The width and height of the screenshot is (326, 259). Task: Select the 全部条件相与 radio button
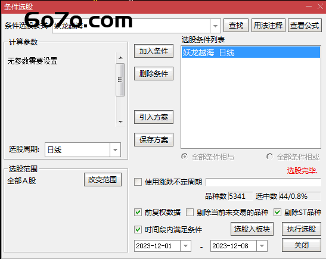[184, 157]
